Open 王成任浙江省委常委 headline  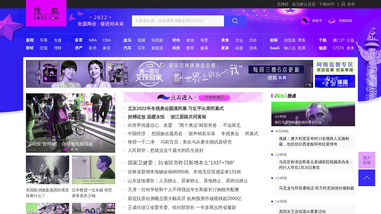(182, 207)
